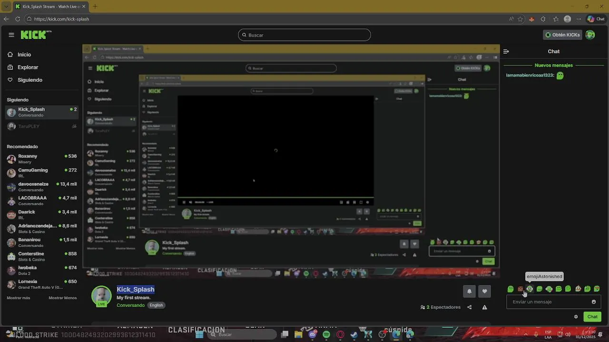The width and height of the screenshot is (609, 342).
Task: Open the user avatar menu
Action: pos(590,35)
